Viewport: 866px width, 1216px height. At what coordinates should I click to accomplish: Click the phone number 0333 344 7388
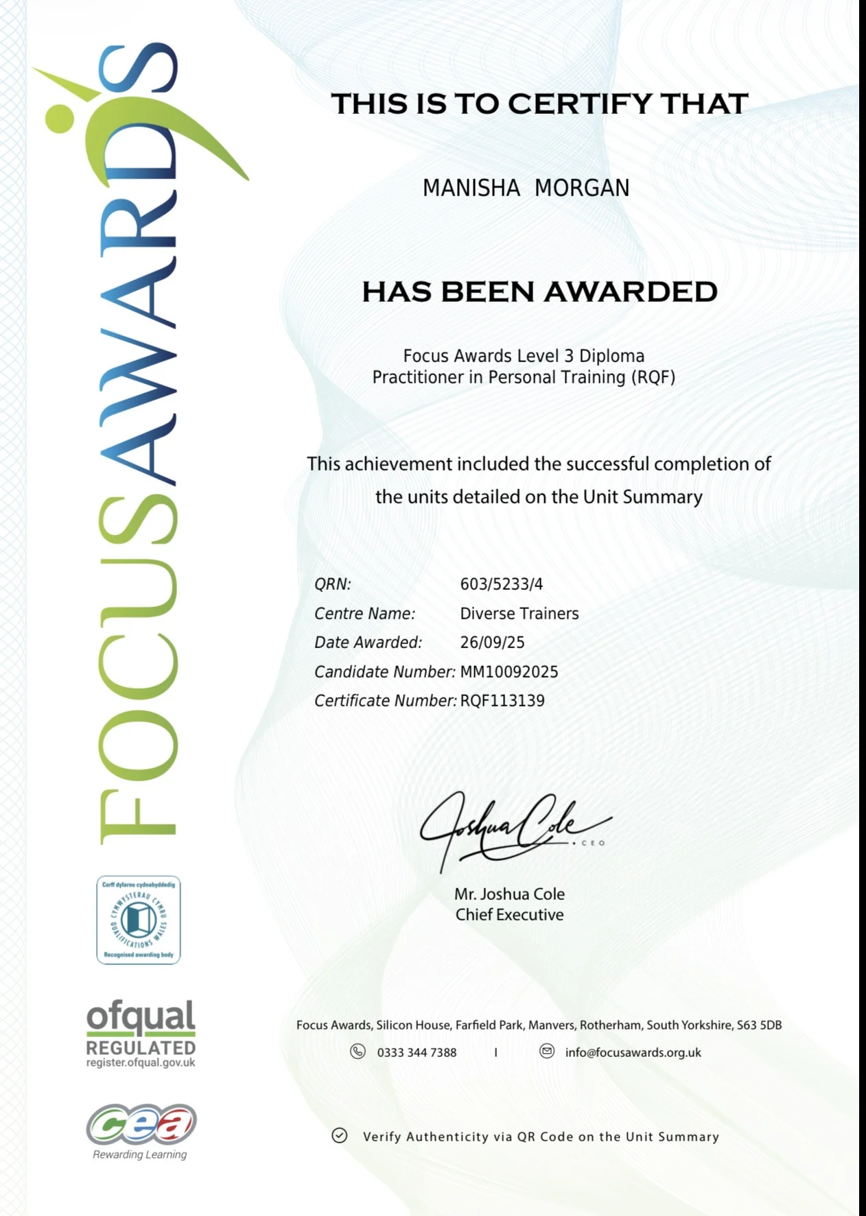coord(417,1052)
